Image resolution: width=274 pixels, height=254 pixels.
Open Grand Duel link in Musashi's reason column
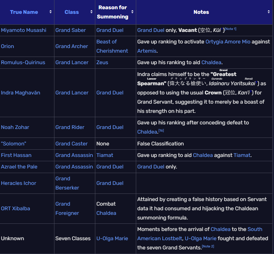(110, 30)
